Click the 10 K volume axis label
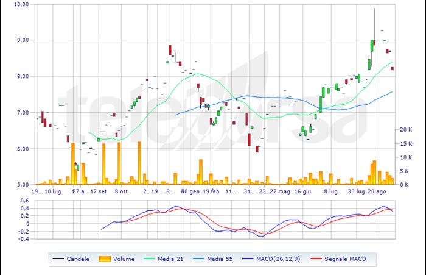This screenshot has height=275, width=426. click(x=406, y=157)
